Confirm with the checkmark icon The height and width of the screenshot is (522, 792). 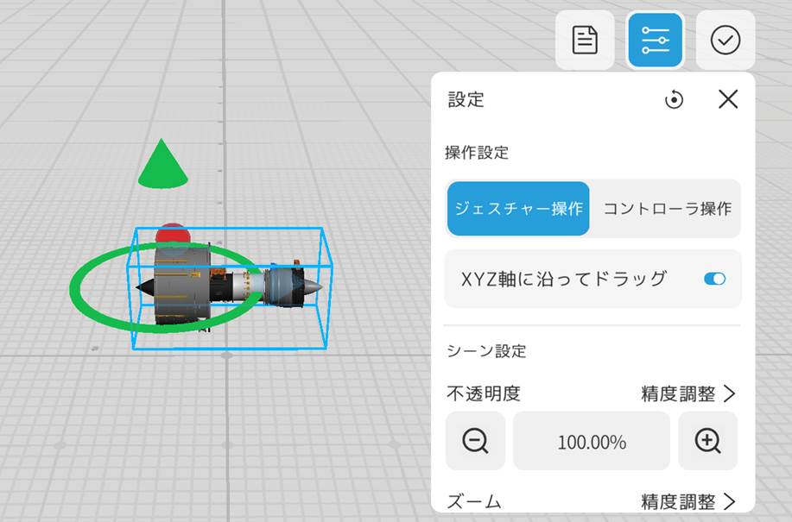pyautogui.click(x=725, y=40)
